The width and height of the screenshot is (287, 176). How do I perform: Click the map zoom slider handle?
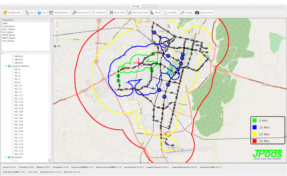click(x=57, y=29)
